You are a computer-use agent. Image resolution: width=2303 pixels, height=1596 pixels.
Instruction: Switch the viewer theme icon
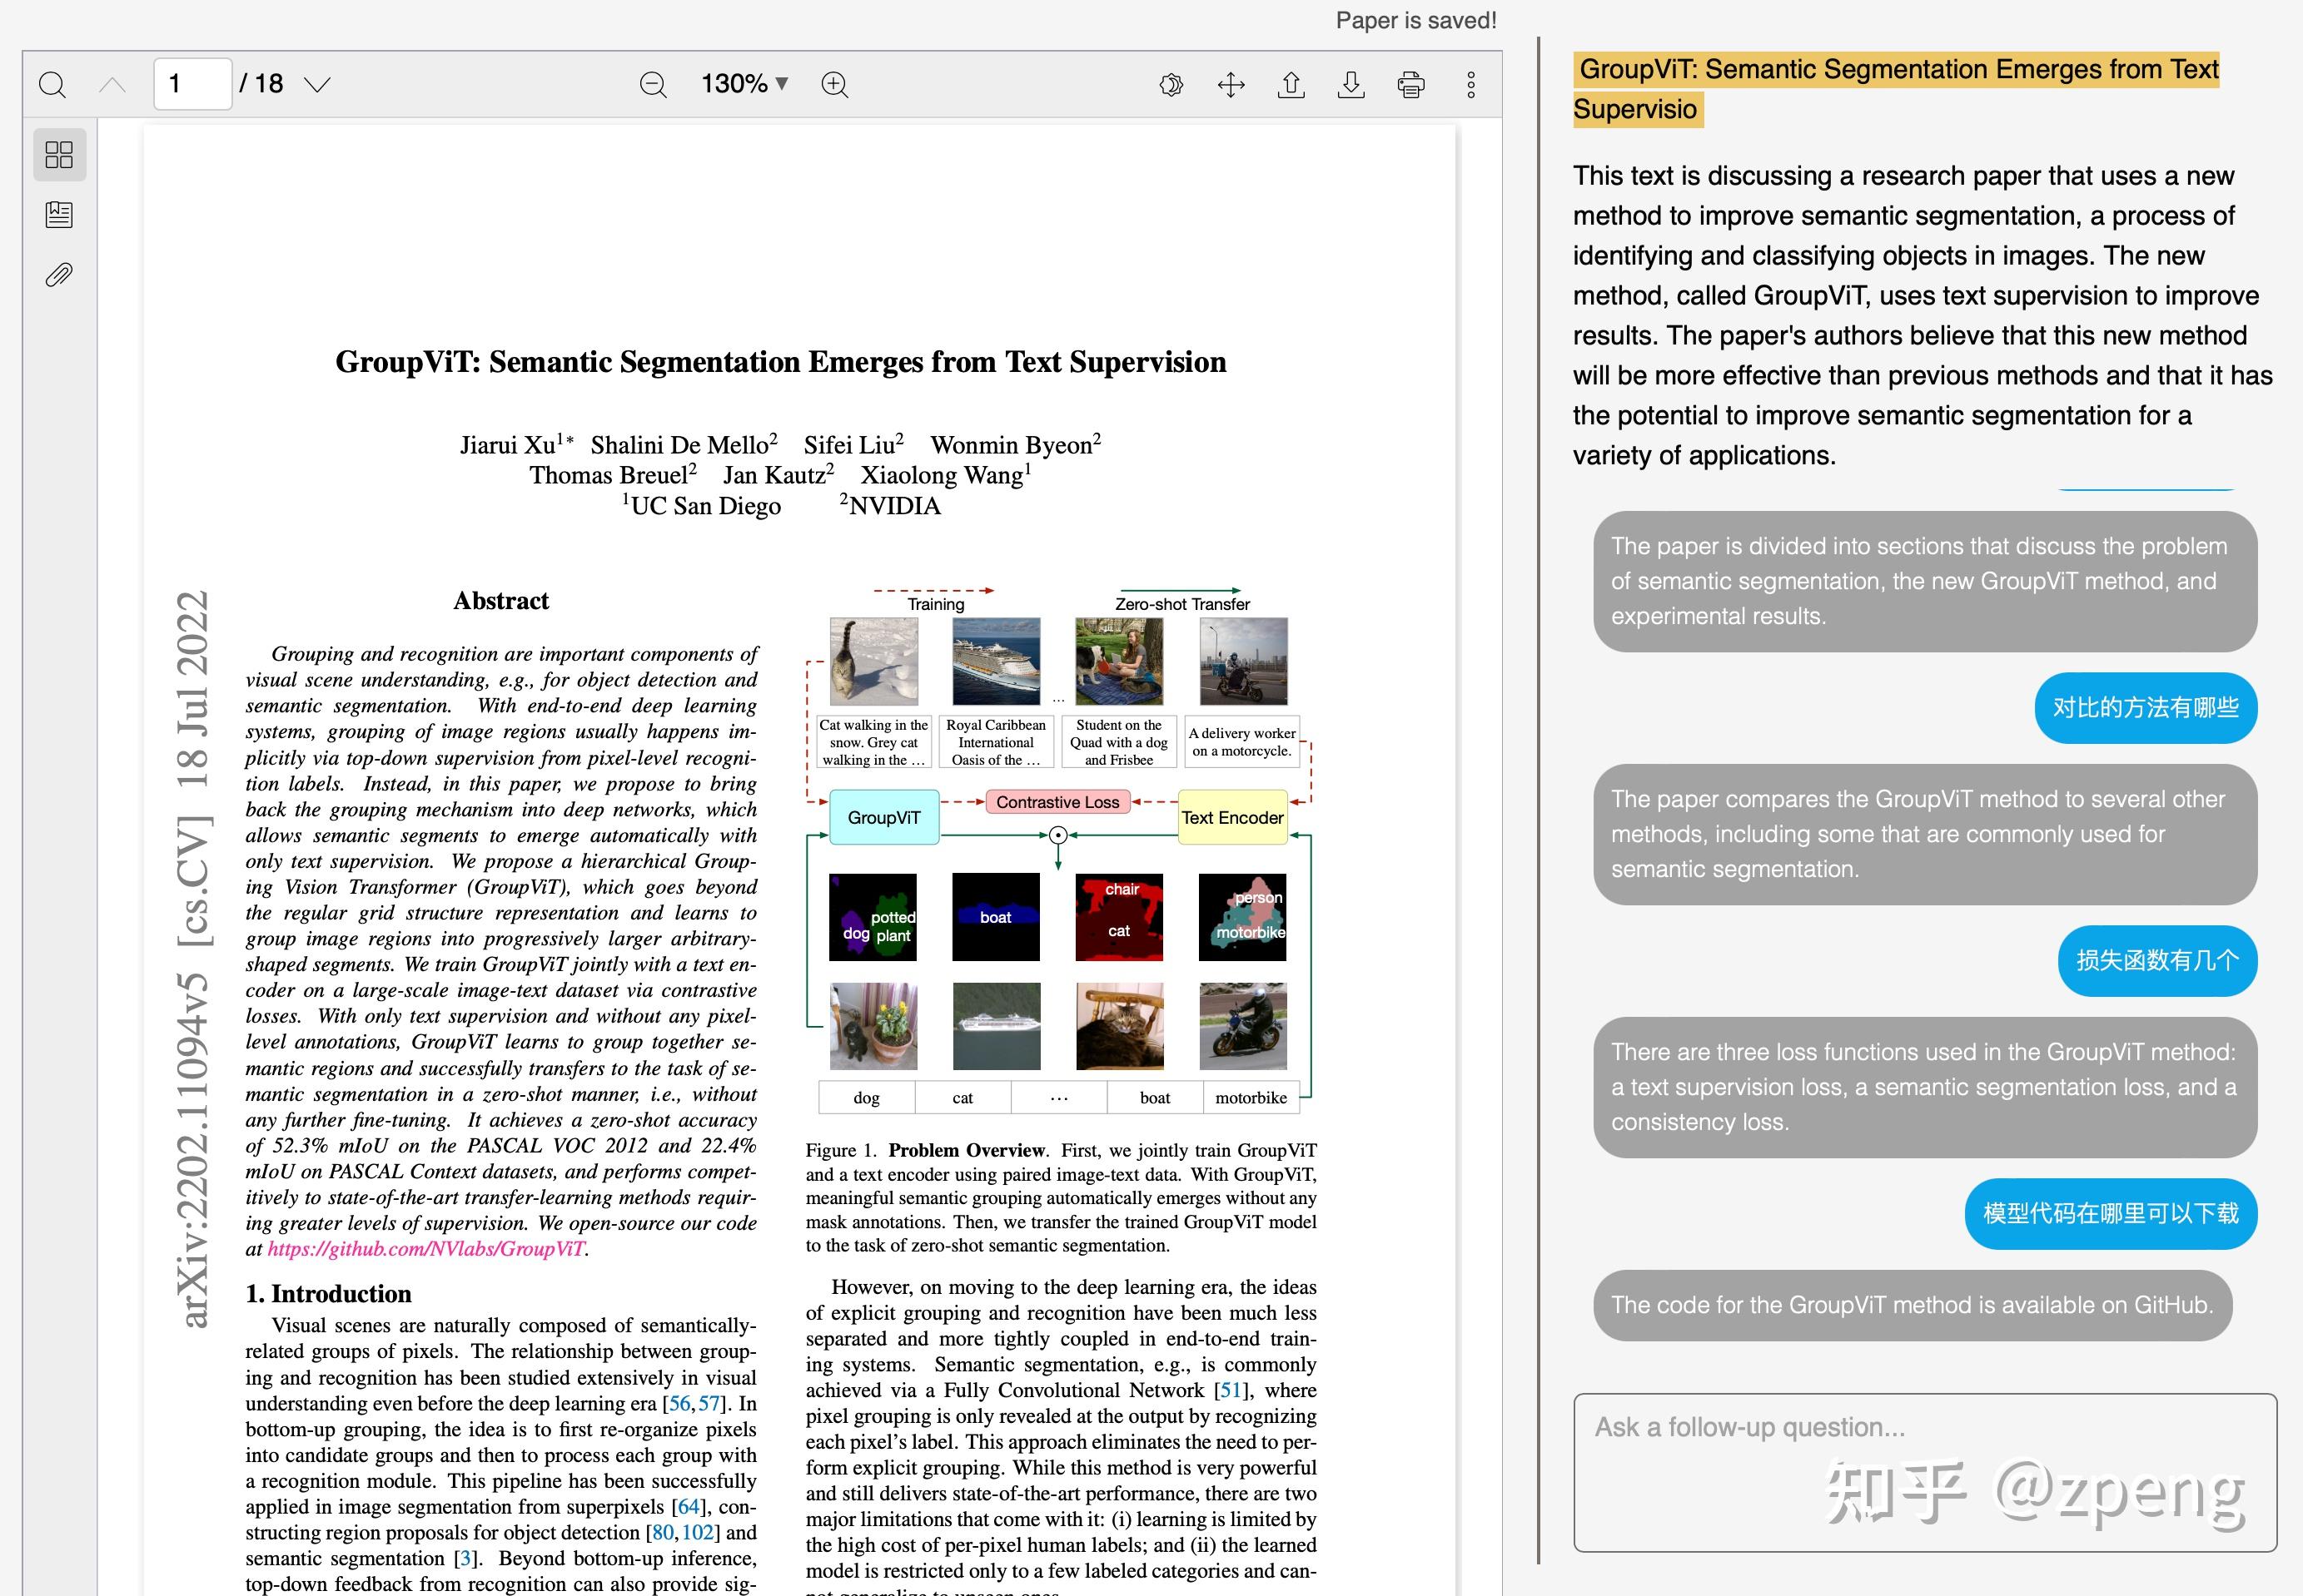click(1171, 84)
